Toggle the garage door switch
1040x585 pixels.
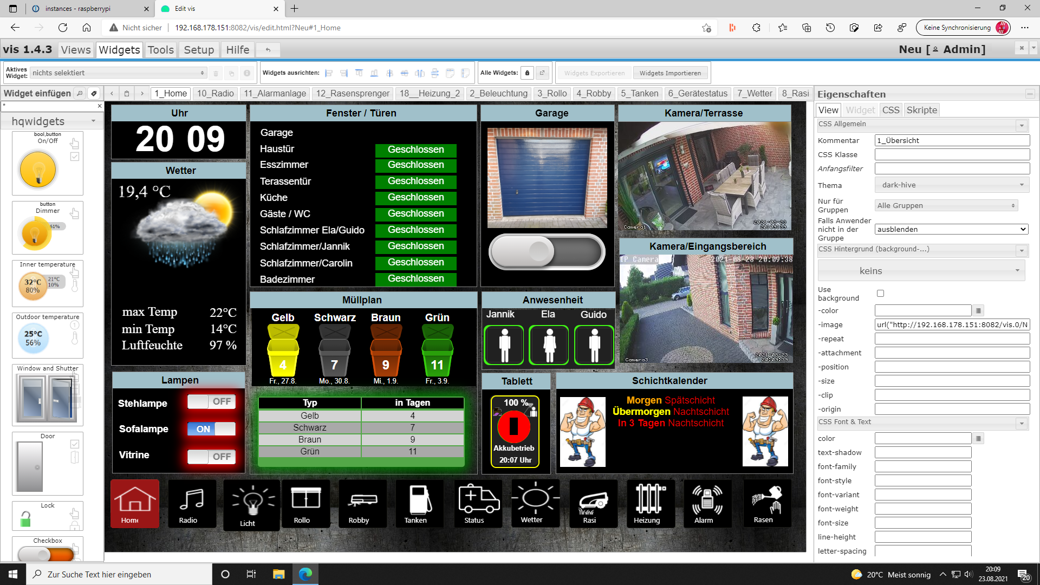click(547, 252)
